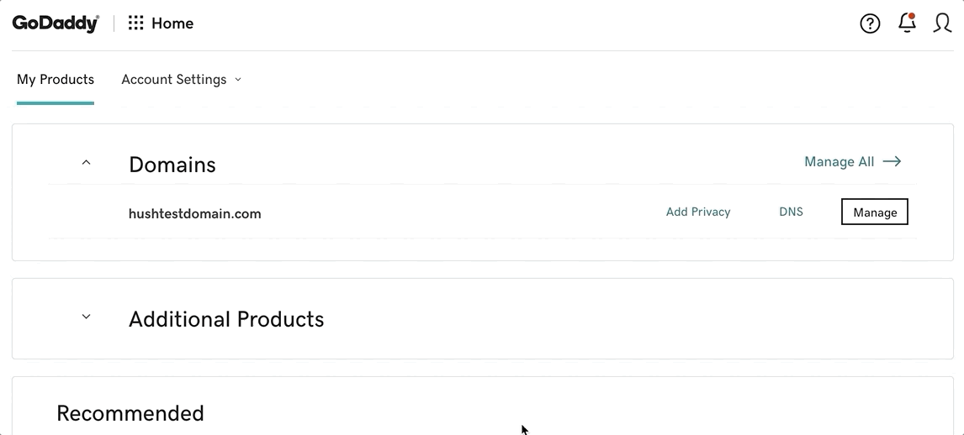Collapse the Domains section chevron

click(86, 163)
